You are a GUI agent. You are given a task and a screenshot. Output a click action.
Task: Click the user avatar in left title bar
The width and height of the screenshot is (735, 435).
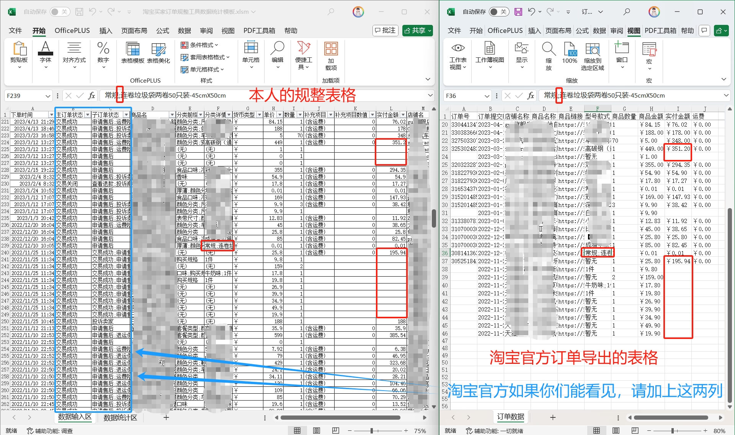(358, 12)
